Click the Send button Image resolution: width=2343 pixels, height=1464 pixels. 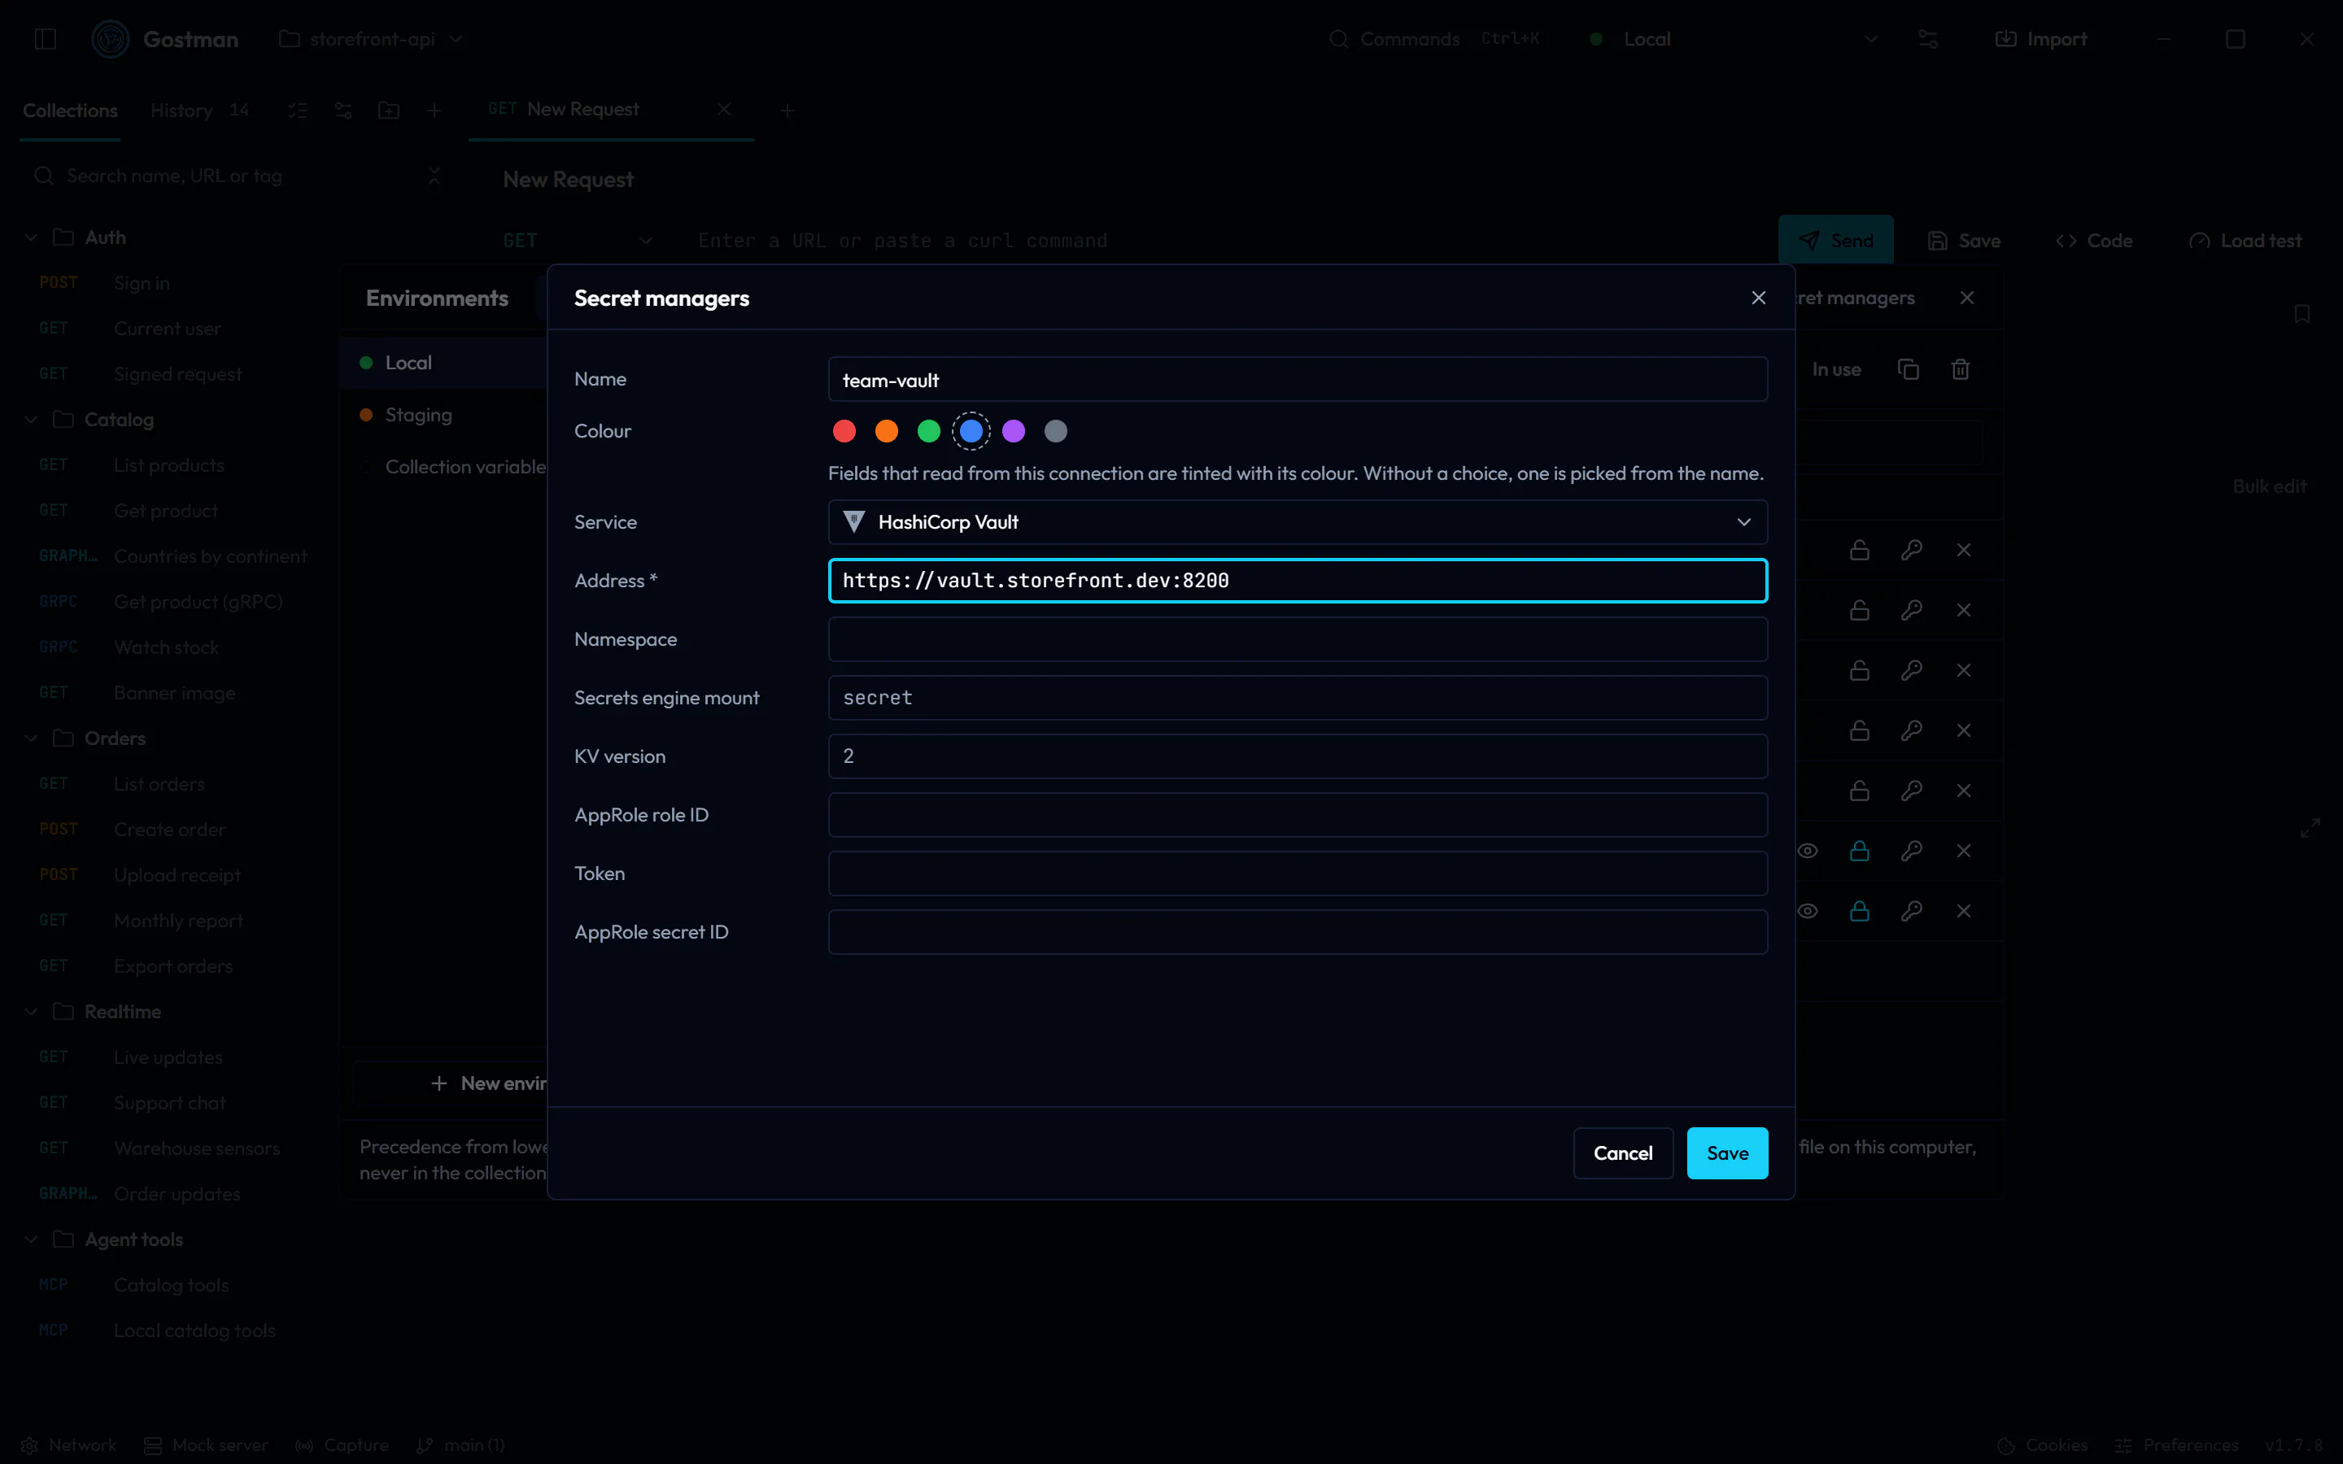pyautogui.click(x=1835, y=240)
